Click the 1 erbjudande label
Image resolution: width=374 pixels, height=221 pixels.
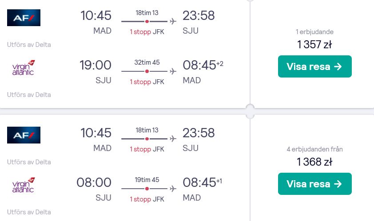tap(314, 32)
